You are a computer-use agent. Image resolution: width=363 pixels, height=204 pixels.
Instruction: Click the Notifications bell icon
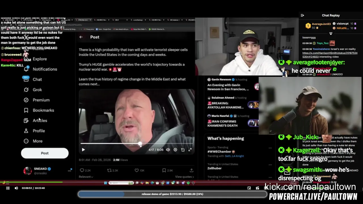(x=26, y=69)
